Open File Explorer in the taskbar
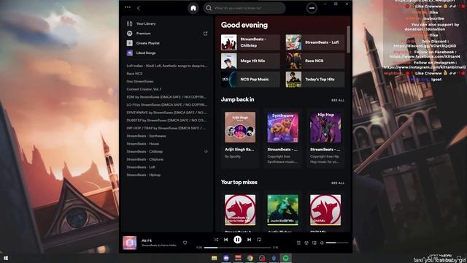The height and width of the screenshot is (263, 467). coord(214,258)
